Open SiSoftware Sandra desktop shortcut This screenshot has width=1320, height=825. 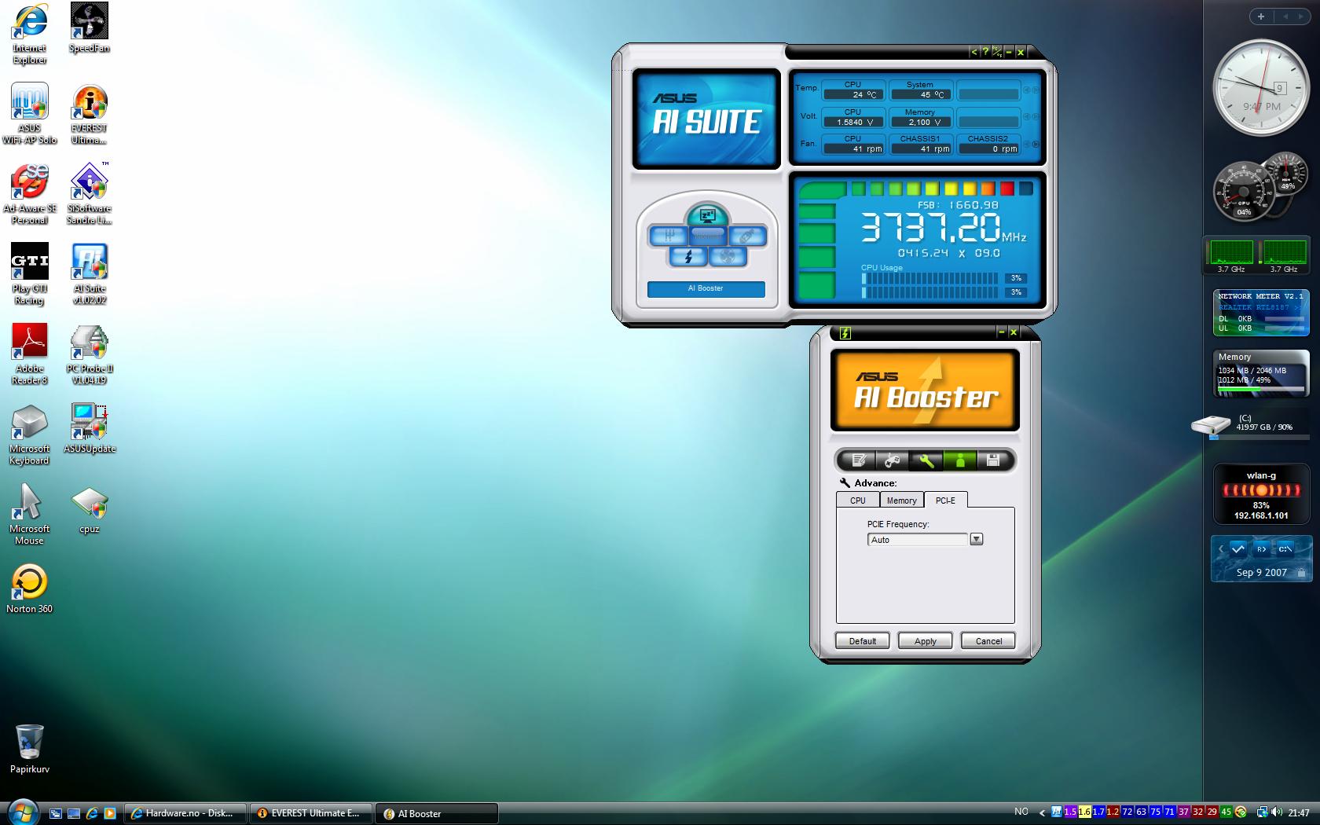[89, 194]
